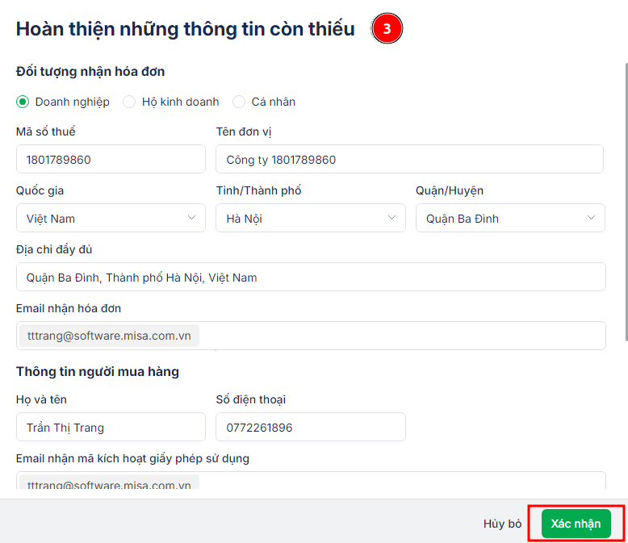This screenshot has width=628, height=543.
Task: Click the Hủy bỏ cancel button
Action: click(x=502, y=524)
